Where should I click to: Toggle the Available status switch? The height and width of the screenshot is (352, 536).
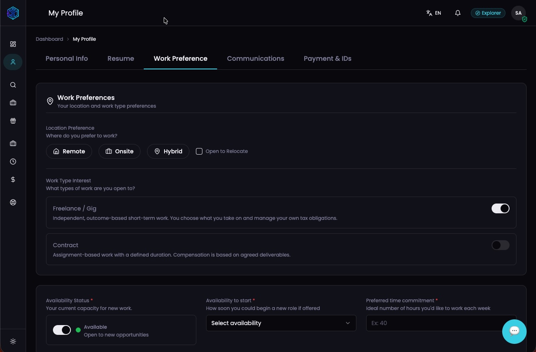pos(62,330)
